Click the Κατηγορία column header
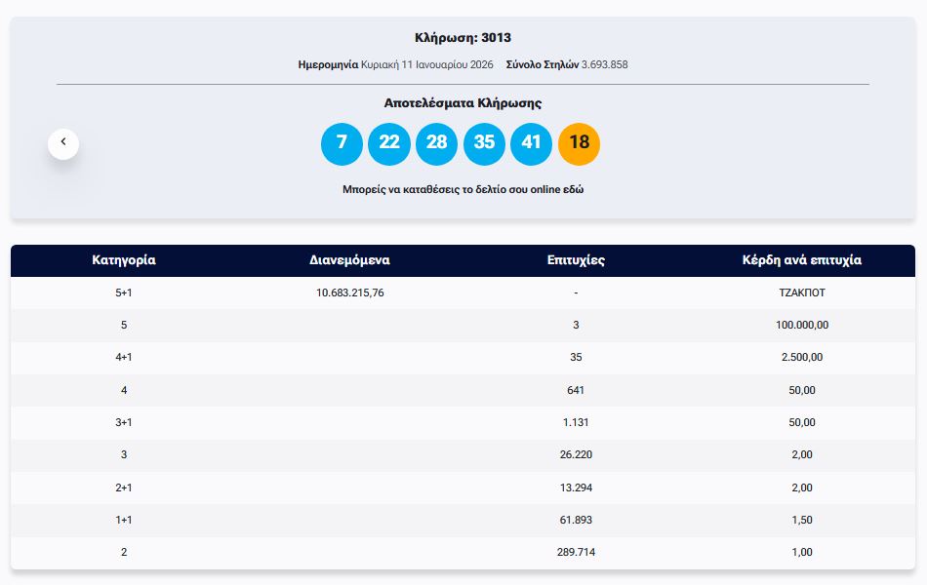Viewport: 927px width, 585px height. tap(124, 260)
